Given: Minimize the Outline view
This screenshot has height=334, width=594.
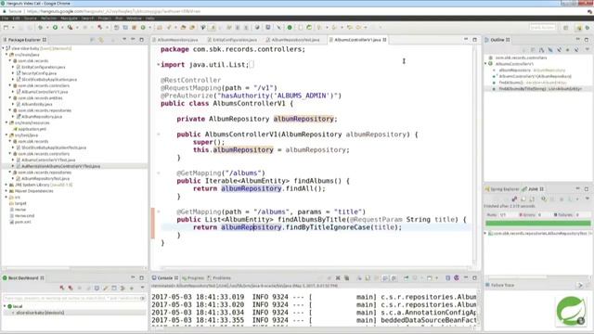Looking at the screenshot, I should [x=577, y=39].
